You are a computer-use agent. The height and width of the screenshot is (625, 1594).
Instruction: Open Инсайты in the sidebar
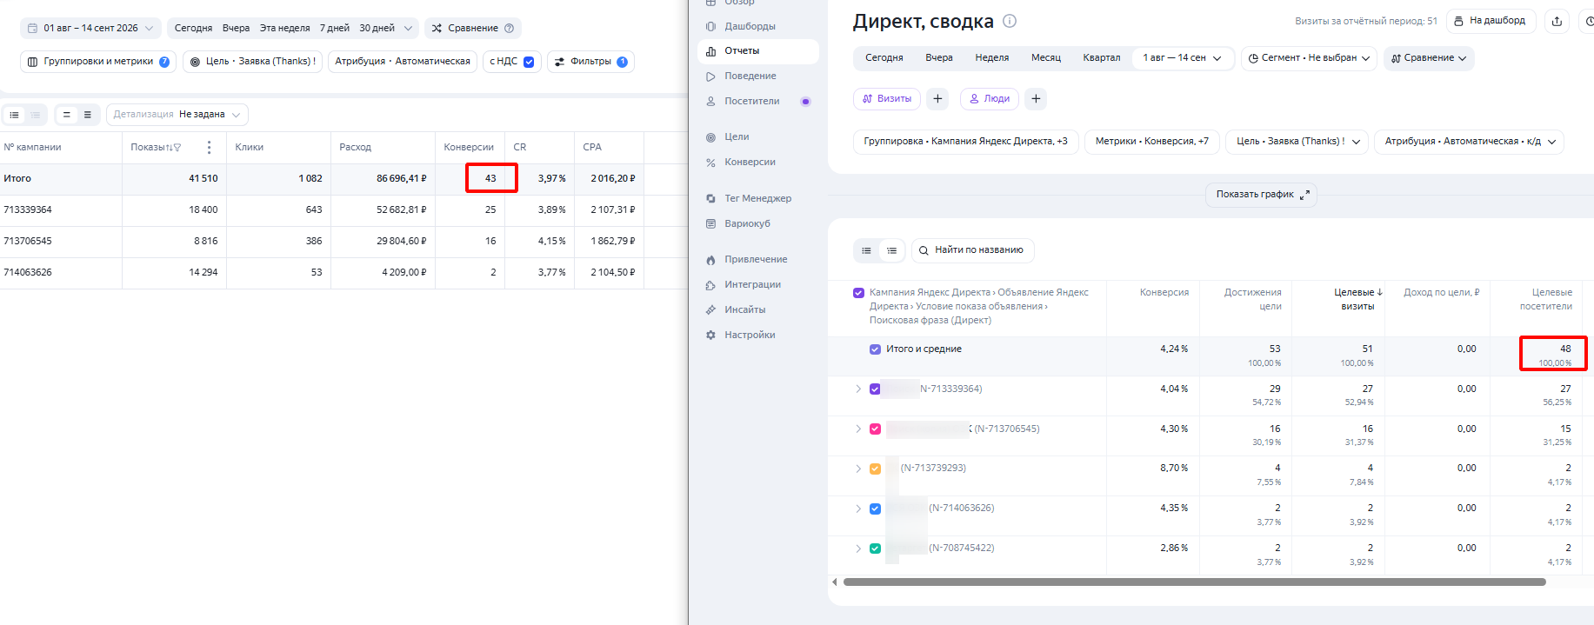[744, 309]
